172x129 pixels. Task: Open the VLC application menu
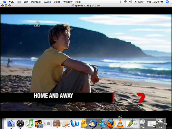coord(11,2)
